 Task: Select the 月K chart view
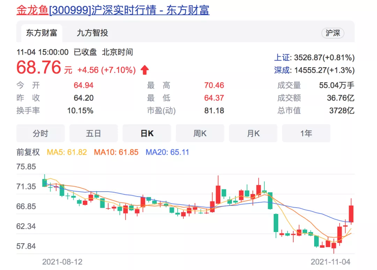(253, 133)
